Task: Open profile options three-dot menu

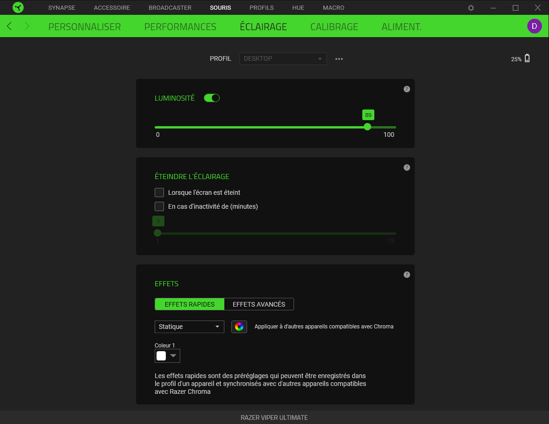Action: 339,59
